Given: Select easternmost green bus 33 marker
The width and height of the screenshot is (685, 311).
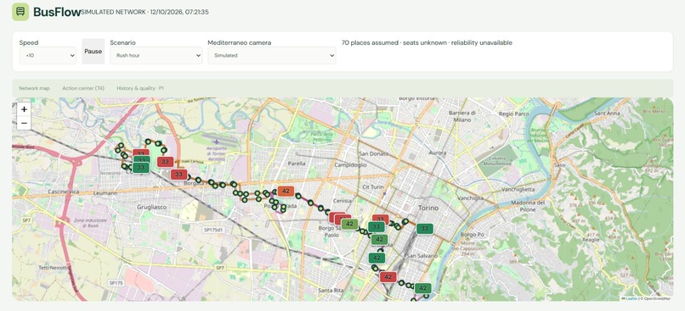Looking at the screenshot, I should pyautogui.click(x=425, y=229).
